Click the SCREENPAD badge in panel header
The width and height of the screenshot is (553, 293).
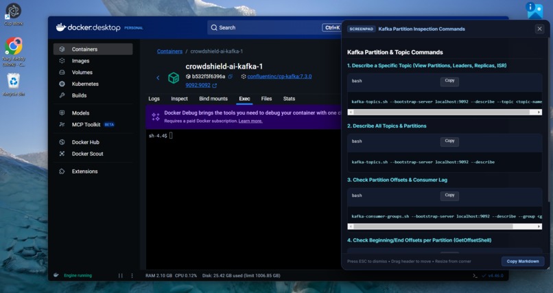[x=361, y=29]
